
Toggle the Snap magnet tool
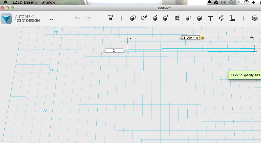point(222,18)
